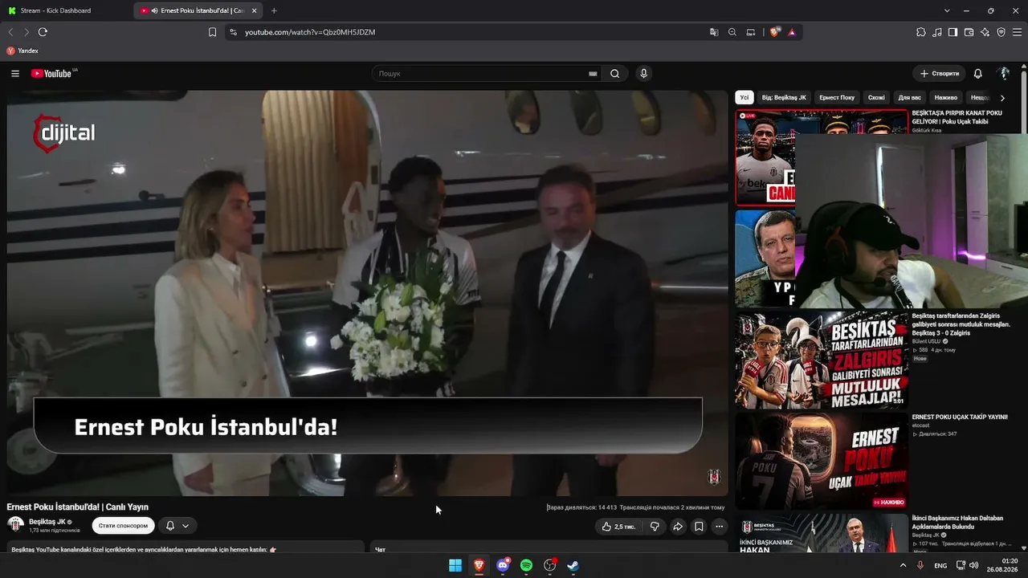Click the zoom magnifier in address bar
The width and height of the screenshot is (1028, 578).
click(x=732, y=32)
